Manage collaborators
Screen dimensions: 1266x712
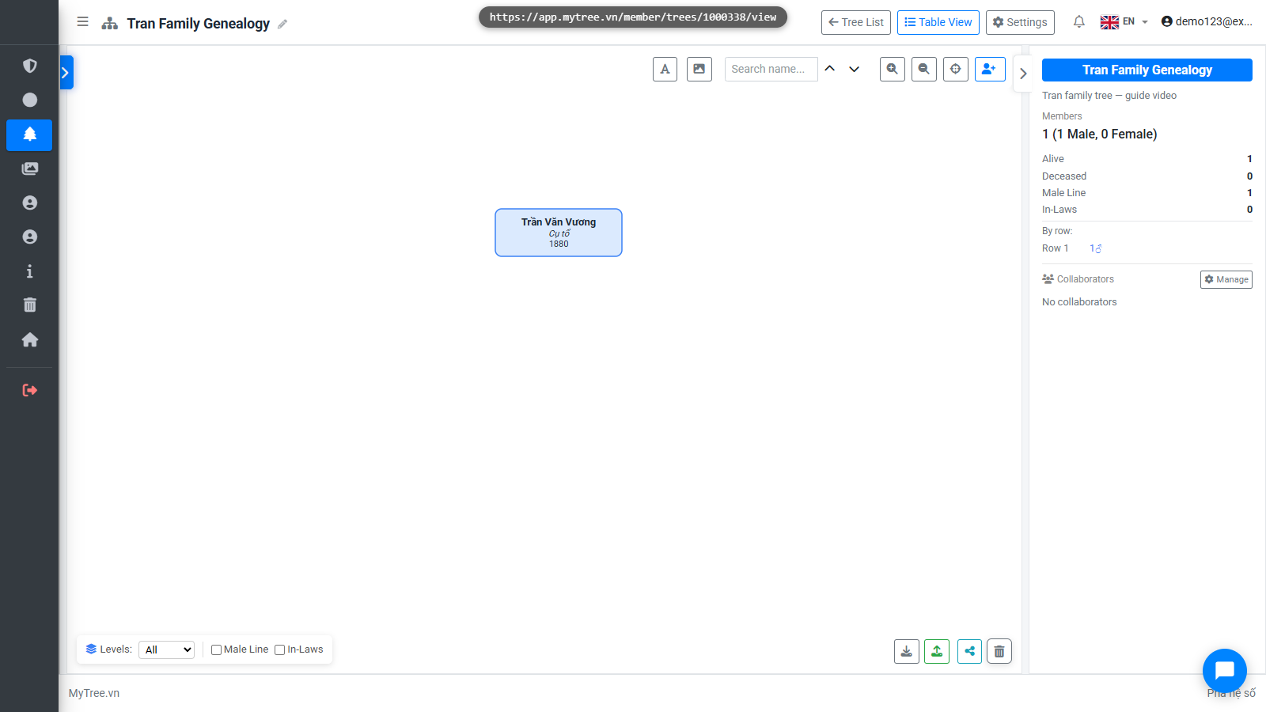pyautogui.click(x=1226, y=279)
